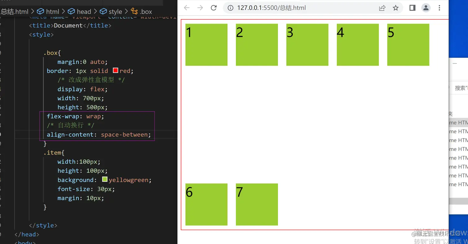Click the yellowgreen color swatch
This screenshot has width=468, height=244.
click(105, 179)
